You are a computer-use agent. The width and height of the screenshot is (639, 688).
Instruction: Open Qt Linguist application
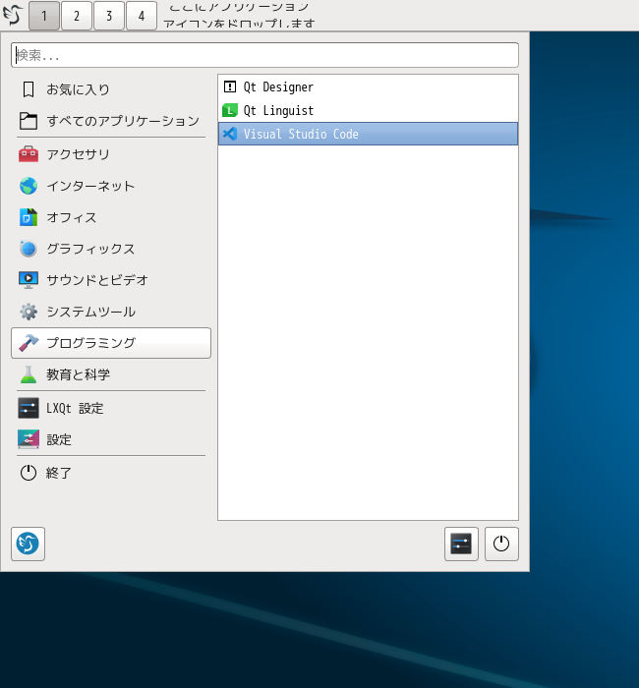pos(368,110)
